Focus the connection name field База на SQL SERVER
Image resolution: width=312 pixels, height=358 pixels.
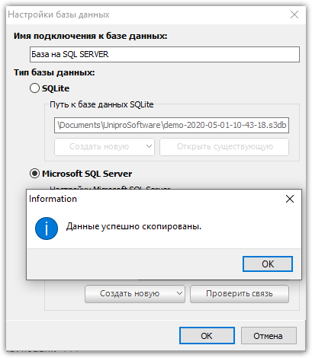tap(165, 54)
